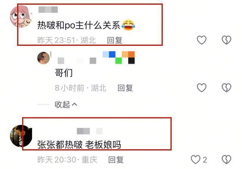242x169 pixels.
Task: Dislike the 哥们 reply with broken heart
Action: click(x=226, y=88)
